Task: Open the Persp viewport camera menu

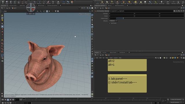Action: 81,14
